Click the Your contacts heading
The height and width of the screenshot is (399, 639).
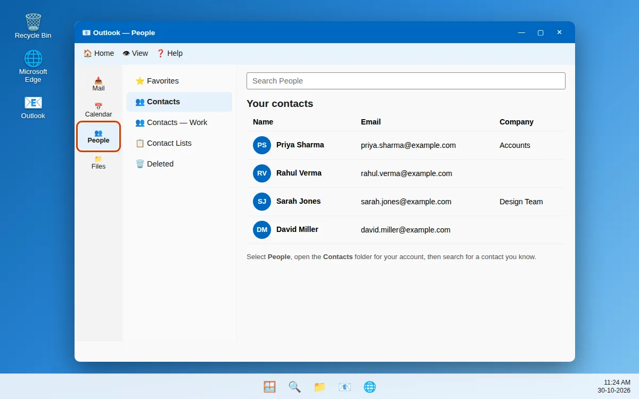coord(280,104)
